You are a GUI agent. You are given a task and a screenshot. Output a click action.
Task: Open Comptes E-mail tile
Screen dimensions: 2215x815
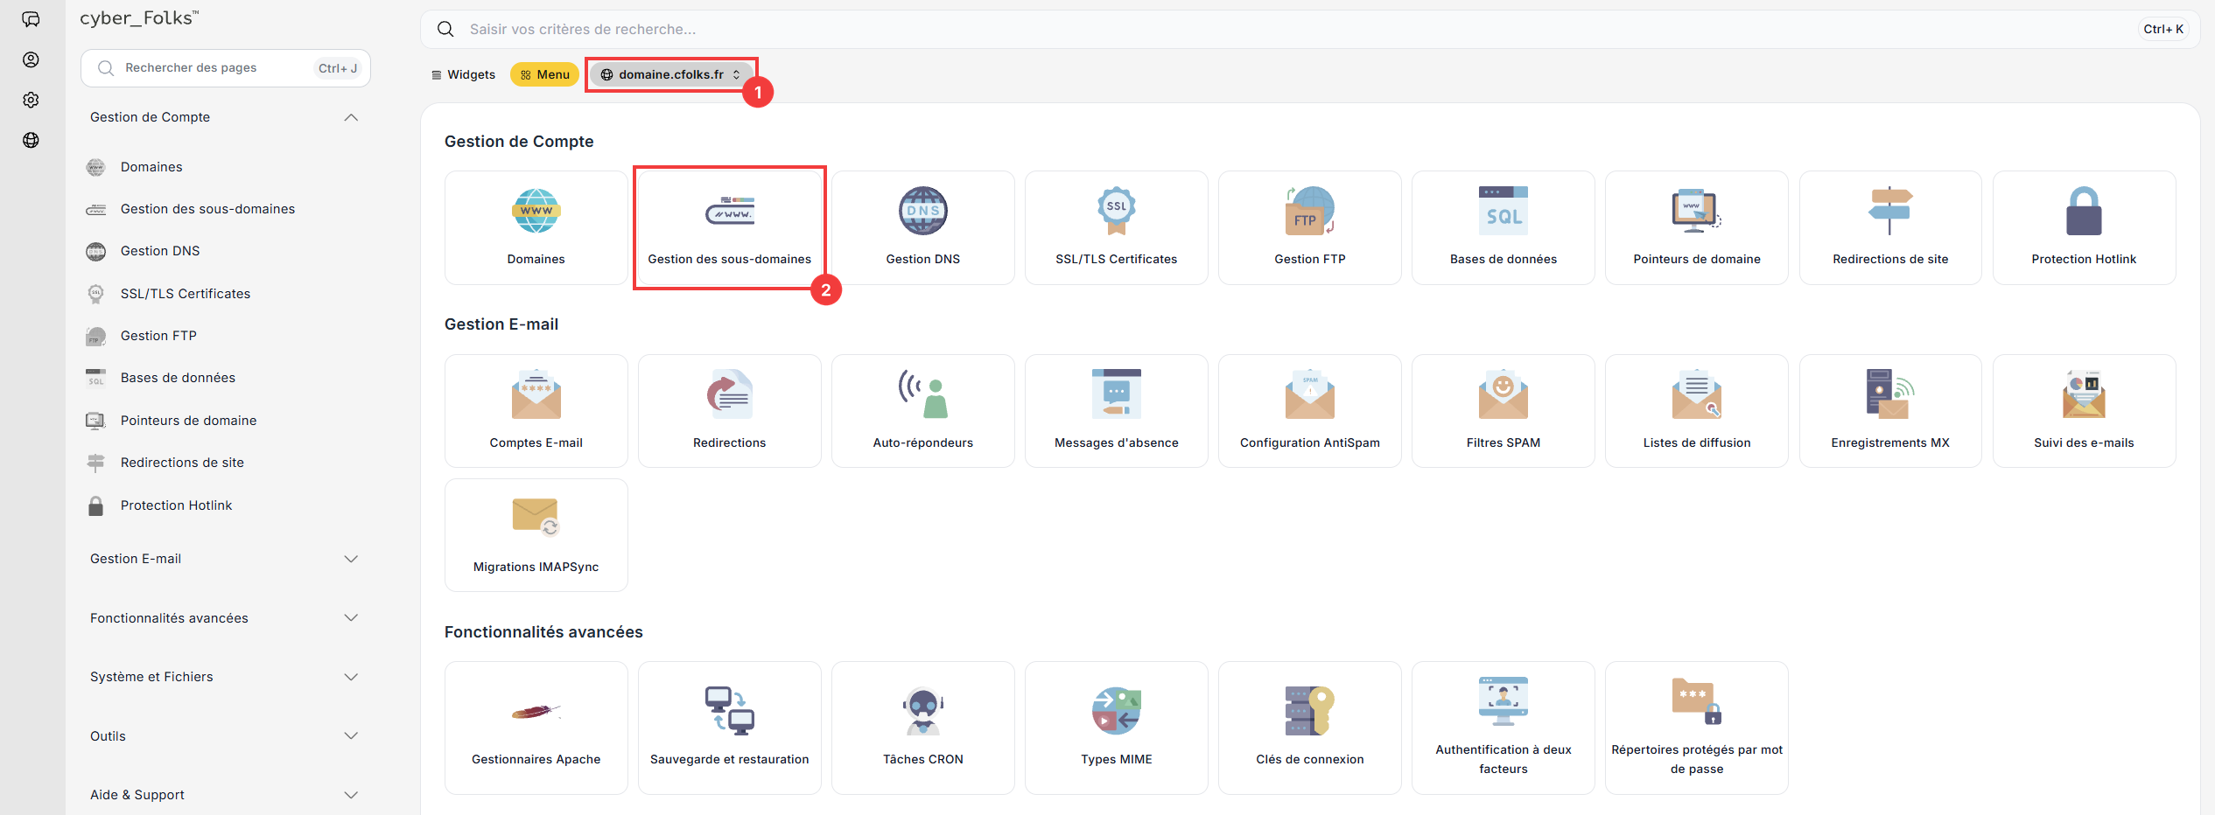click(536, 411)
